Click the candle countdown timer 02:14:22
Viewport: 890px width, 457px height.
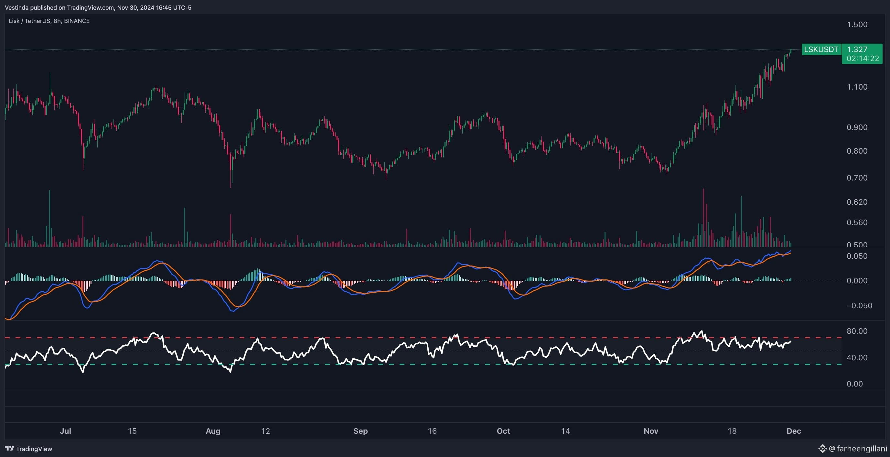pyautogui.click(x=863, y=59)
